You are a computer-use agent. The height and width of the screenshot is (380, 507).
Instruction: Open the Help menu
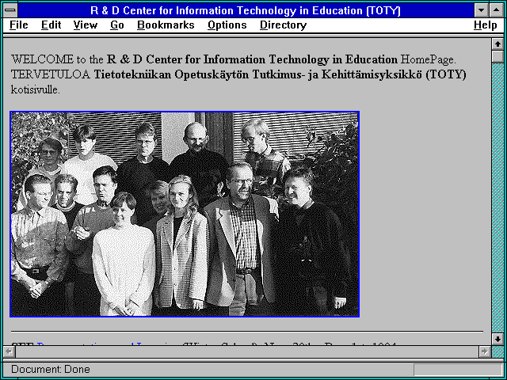click(x=486, y=25)
